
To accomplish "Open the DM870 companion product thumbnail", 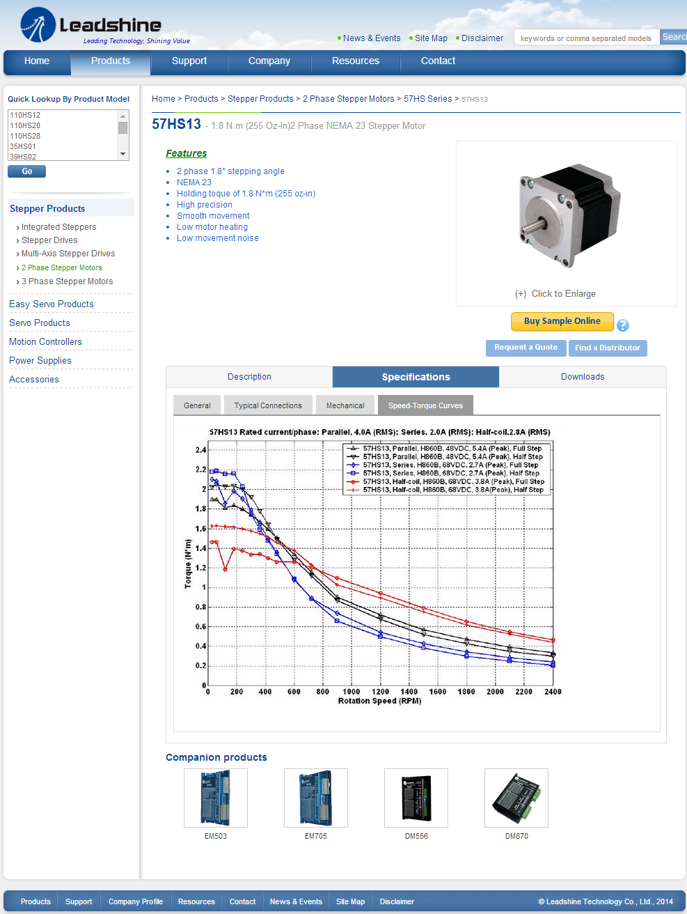I will (516, 798).
